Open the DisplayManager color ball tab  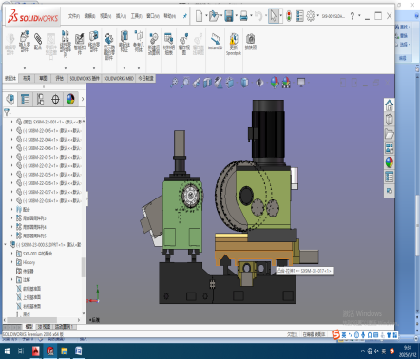[70, 99]
